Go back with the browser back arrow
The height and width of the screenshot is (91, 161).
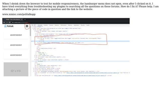point(4,22)
